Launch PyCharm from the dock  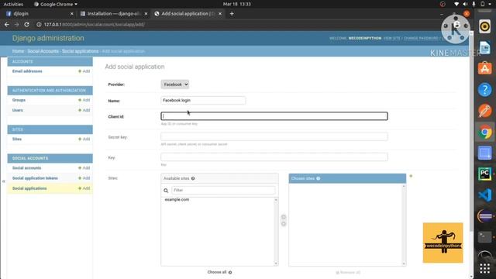coord(484,174)
